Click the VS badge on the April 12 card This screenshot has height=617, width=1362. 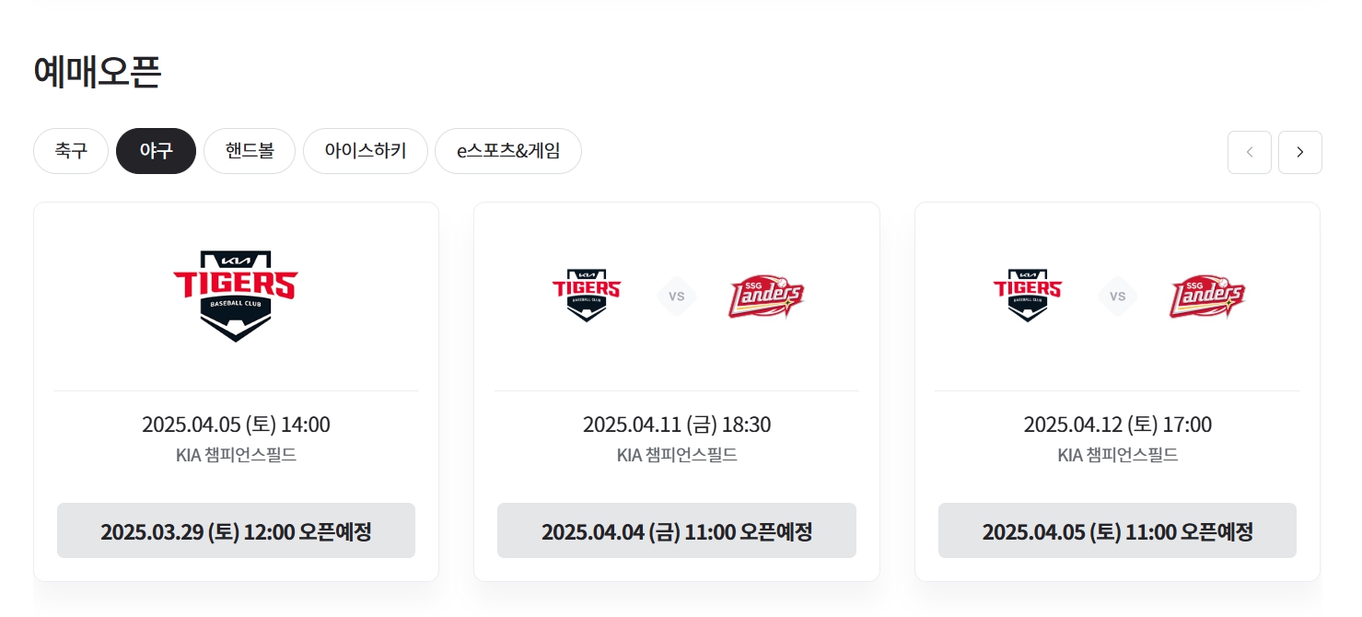pos(1117,296)
